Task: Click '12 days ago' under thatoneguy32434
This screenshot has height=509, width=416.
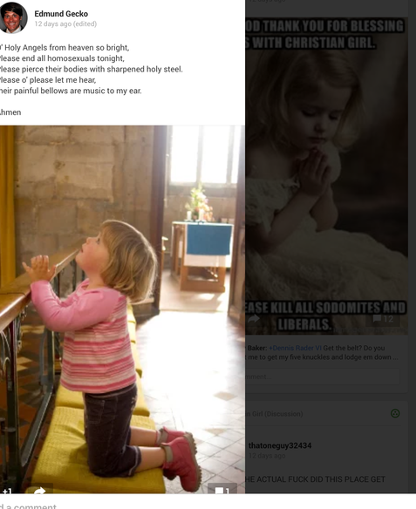Action: click(267, 456)
